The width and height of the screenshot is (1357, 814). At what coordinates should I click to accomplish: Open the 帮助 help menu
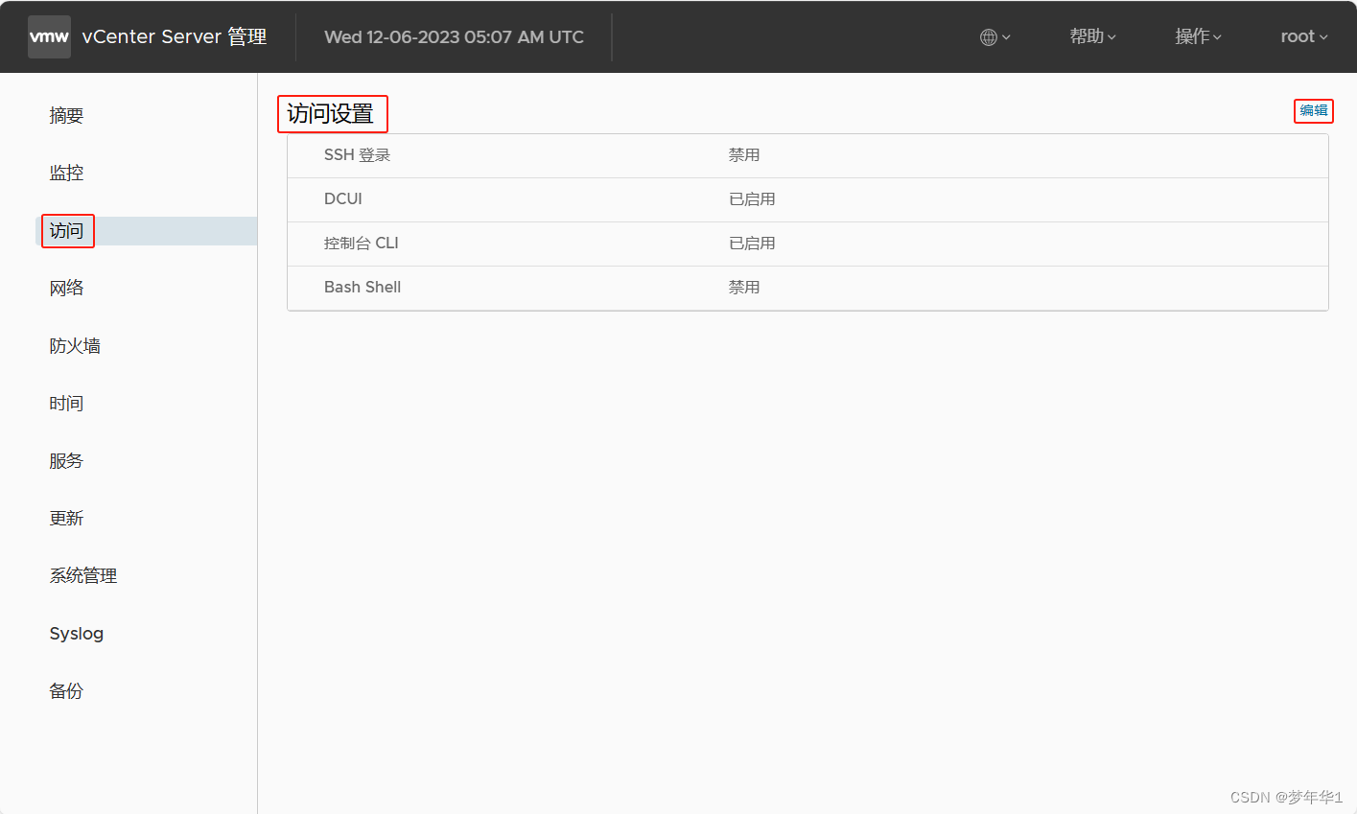1093,36
